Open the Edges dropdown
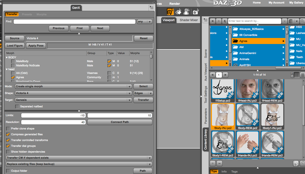Viewport: 305px width, 174px height. [x=143, y=93]
